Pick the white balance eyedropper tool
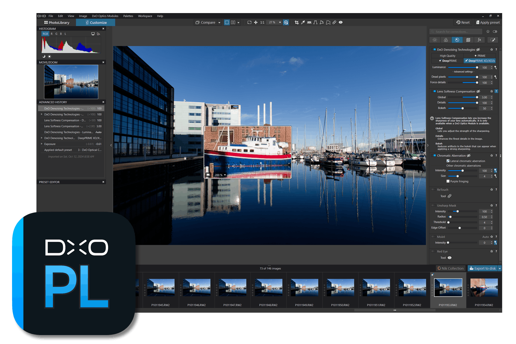The image size is (516, 344). coord(303,22)
